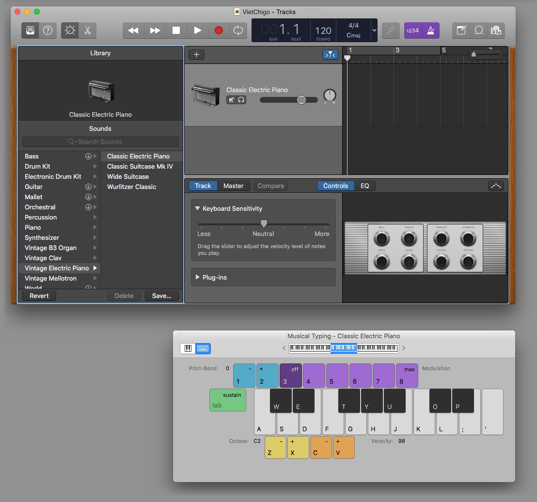537x502 pixels.
Task: Open the Media Browser camera icon
Action: (495, 30)
